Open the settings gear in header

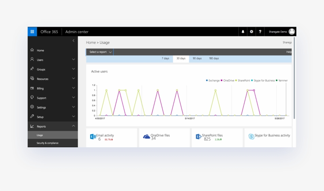(251, 32)
